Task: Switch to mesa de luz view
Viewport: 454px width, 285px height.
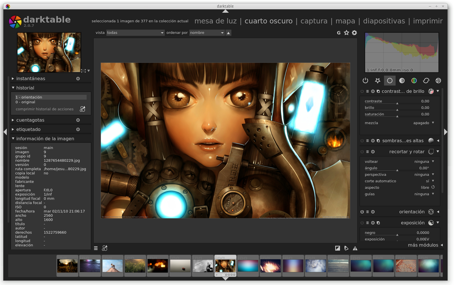Action: [215, 21]
